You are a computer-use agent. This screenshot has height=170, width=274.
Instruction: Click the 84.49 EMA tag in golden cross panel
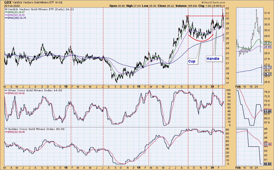coord(267,144)
